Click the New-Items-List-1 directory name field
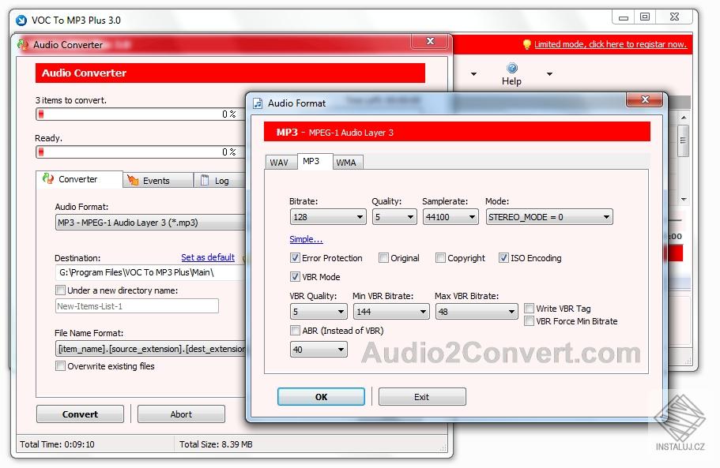 [137, 306]
